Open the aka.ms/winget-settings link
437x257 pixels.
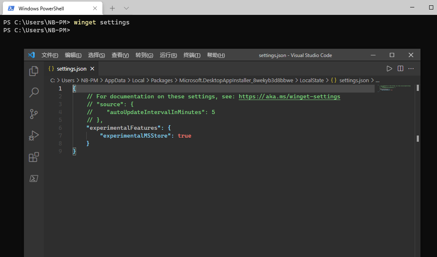[x=289, y=97]
